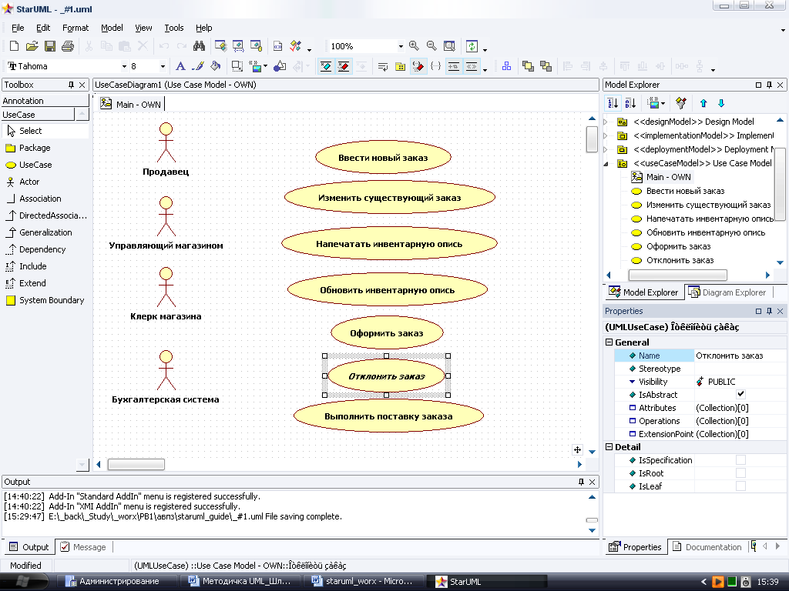Image resolution: width=789 pixels, height=591 pixels.
Task: Open the Format menu
Action: [x=75, y=28]
